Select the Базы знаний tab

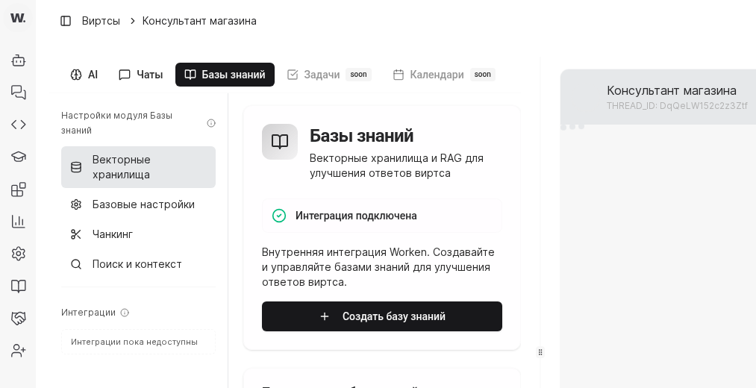click(225, 75)
